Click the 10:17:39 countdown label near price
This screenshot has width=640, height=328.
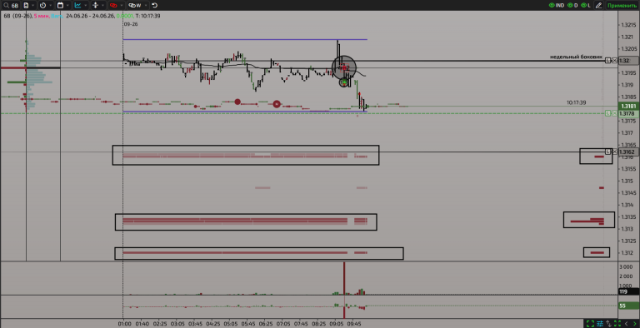[x=576, y=102]
